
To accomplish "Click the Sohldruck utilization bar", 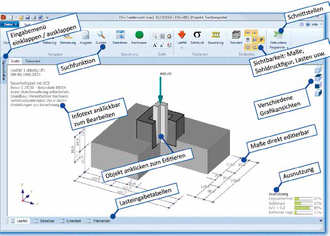I will click(x=303, y=203).
